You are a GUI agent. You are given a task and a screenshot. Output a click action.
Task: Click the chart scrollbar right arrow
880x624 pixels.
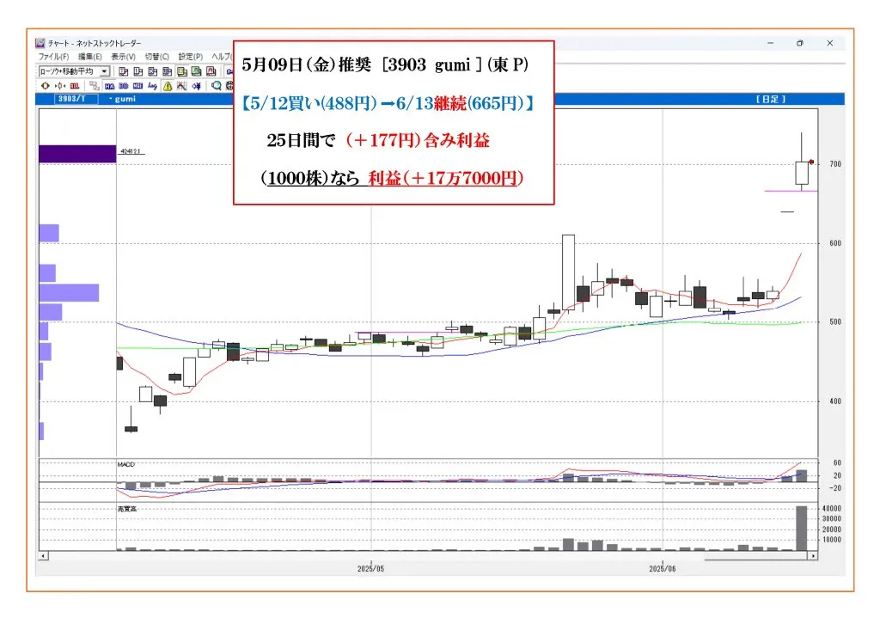tap(813, 556)
